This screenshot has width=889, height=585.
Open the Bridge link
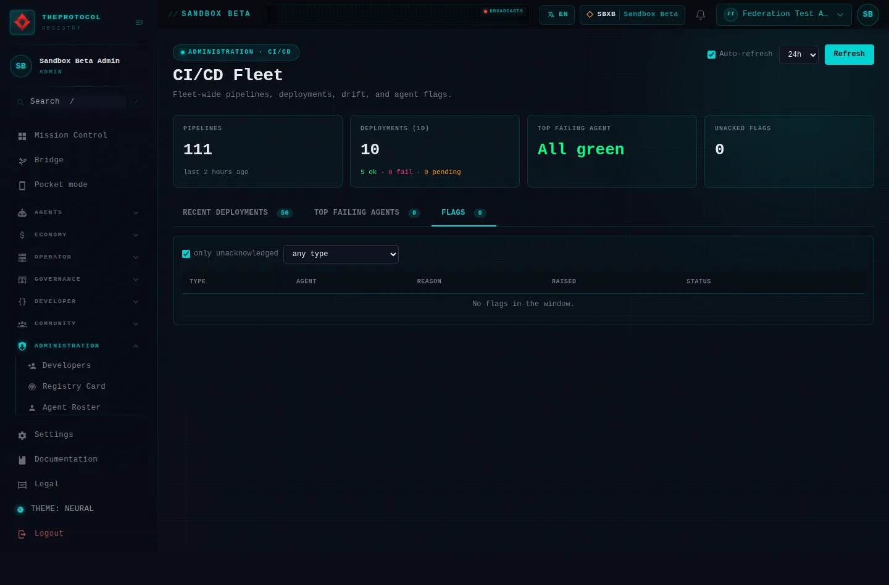click(x=49, y=160)
